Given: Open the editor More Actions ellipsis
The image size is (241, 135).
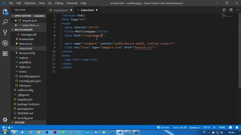Looking at the screenshot, I should [x=238, y=10].
